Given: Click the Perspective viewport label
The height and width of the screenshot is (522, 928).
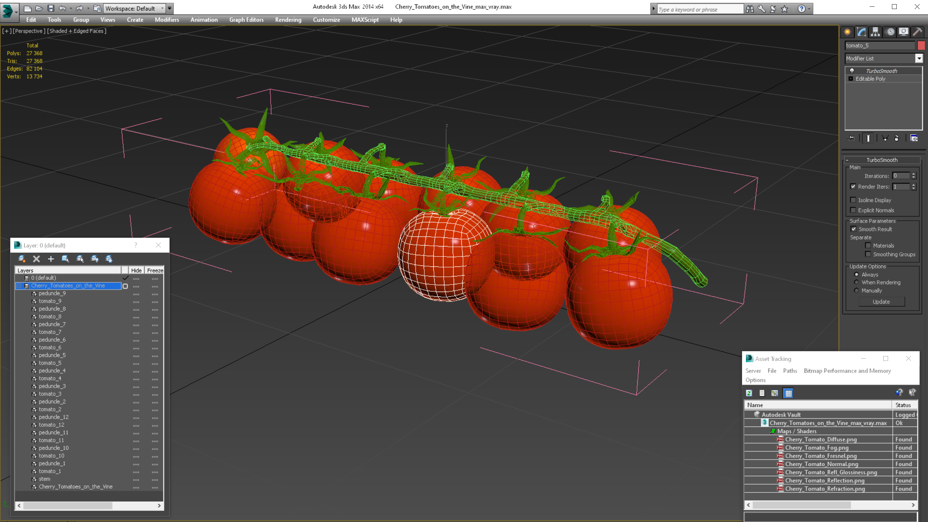Looking at the screenshot, I should tap(29, 31).
